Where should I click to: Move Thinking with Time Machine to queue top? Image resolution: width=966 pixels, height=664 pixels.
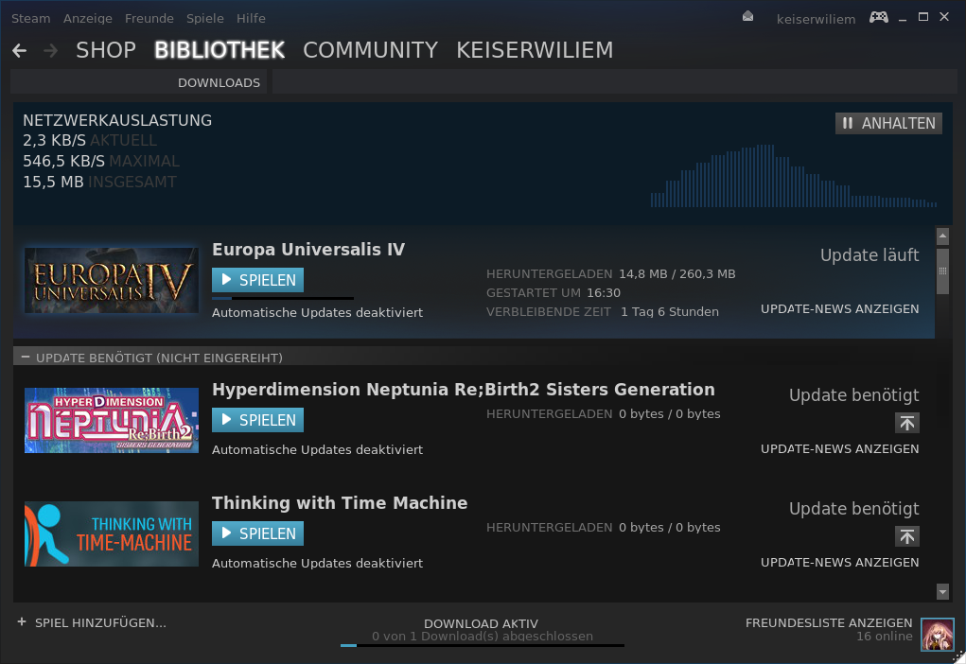tap(906, 536)
